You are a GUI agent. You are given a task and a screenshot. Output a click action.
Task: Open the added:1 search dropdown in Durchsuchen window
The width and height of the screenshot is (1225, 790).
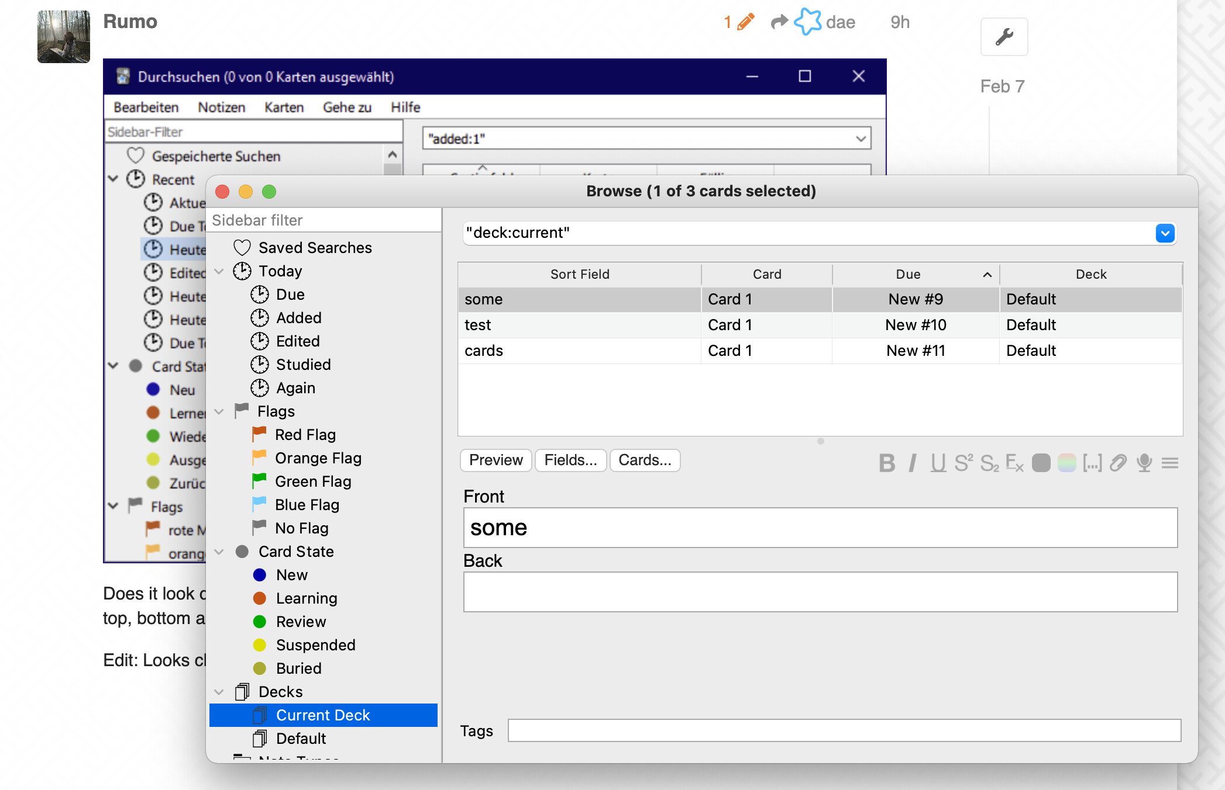861,139
